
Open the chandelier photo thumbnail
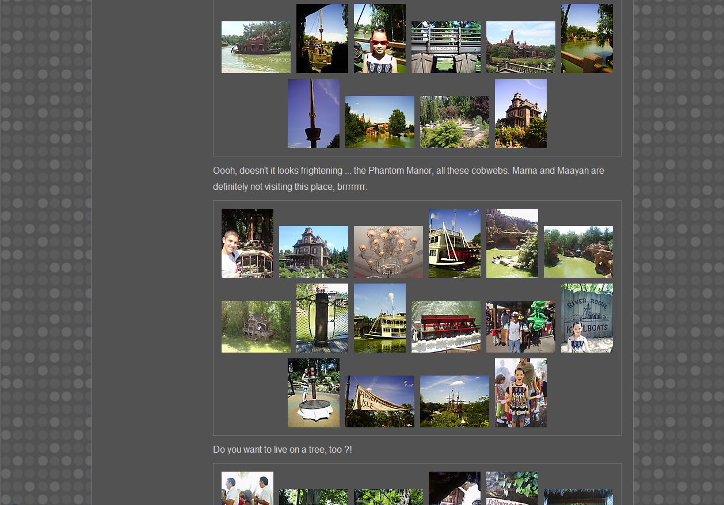point(388,252)
